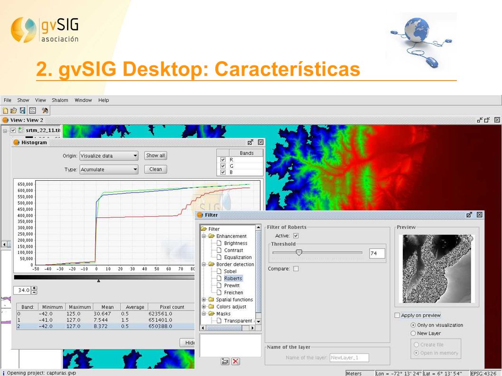Open the File menu
502x376 pixels.
pyautogui.click(x=8, y=100)
